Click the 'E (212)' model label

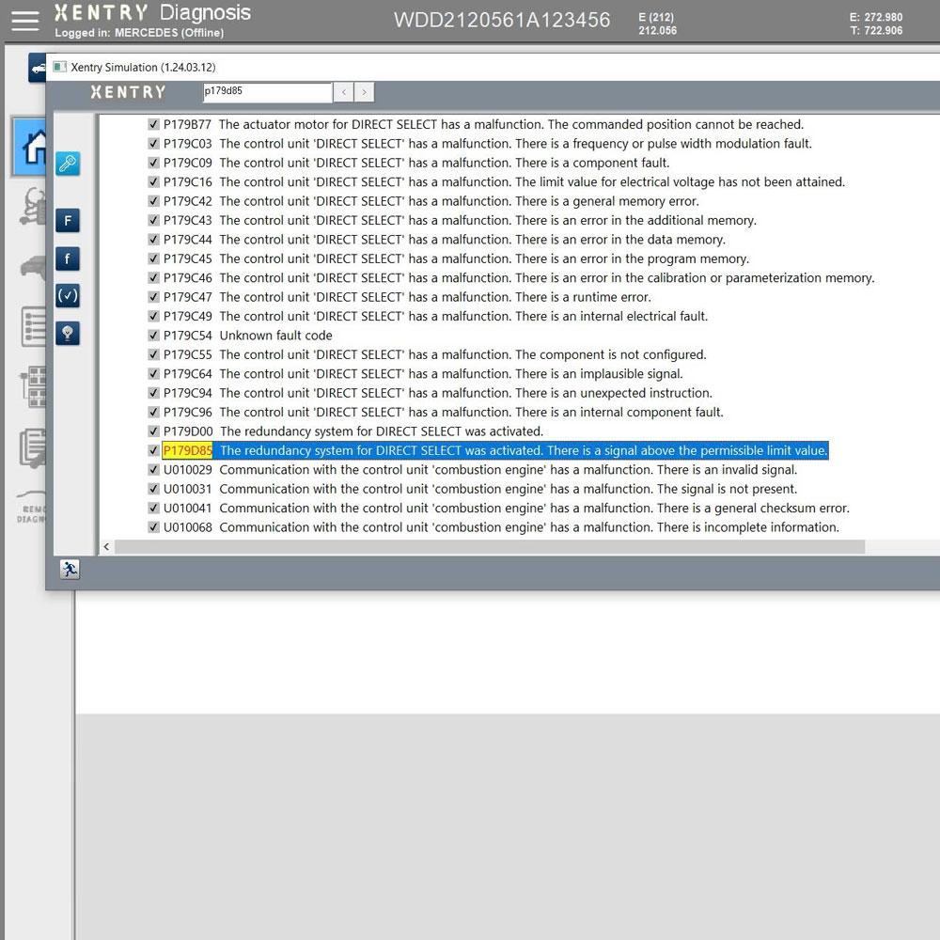[656, 17]
